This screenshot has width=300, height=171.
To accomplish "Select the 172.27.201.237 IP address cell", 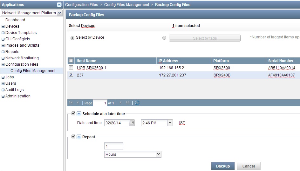I will [172, 75].
